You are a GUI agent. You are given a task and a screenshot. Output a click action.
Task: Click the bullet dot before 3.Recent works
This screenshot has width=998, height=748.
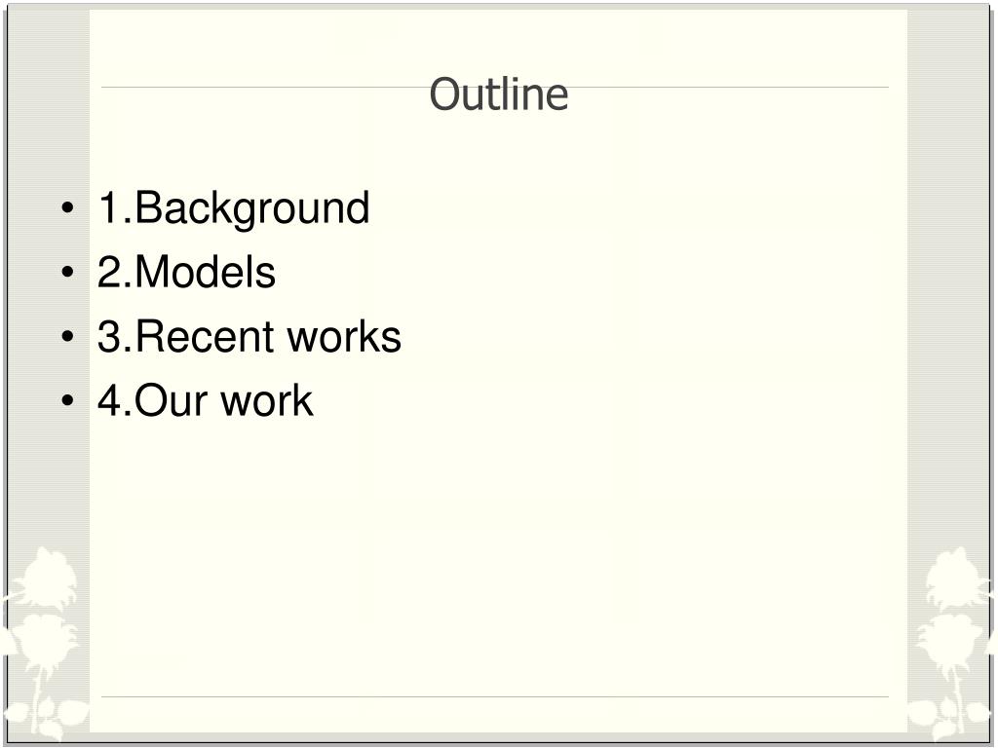pyautogui.click(x=68, y=336)
